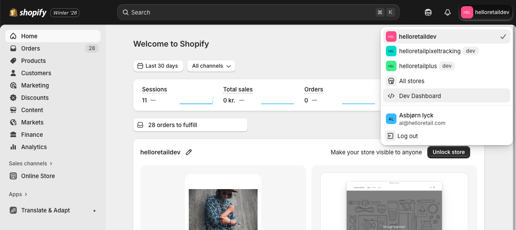Click the pencil icon beside helloretaildev

(x=189, y=152)
